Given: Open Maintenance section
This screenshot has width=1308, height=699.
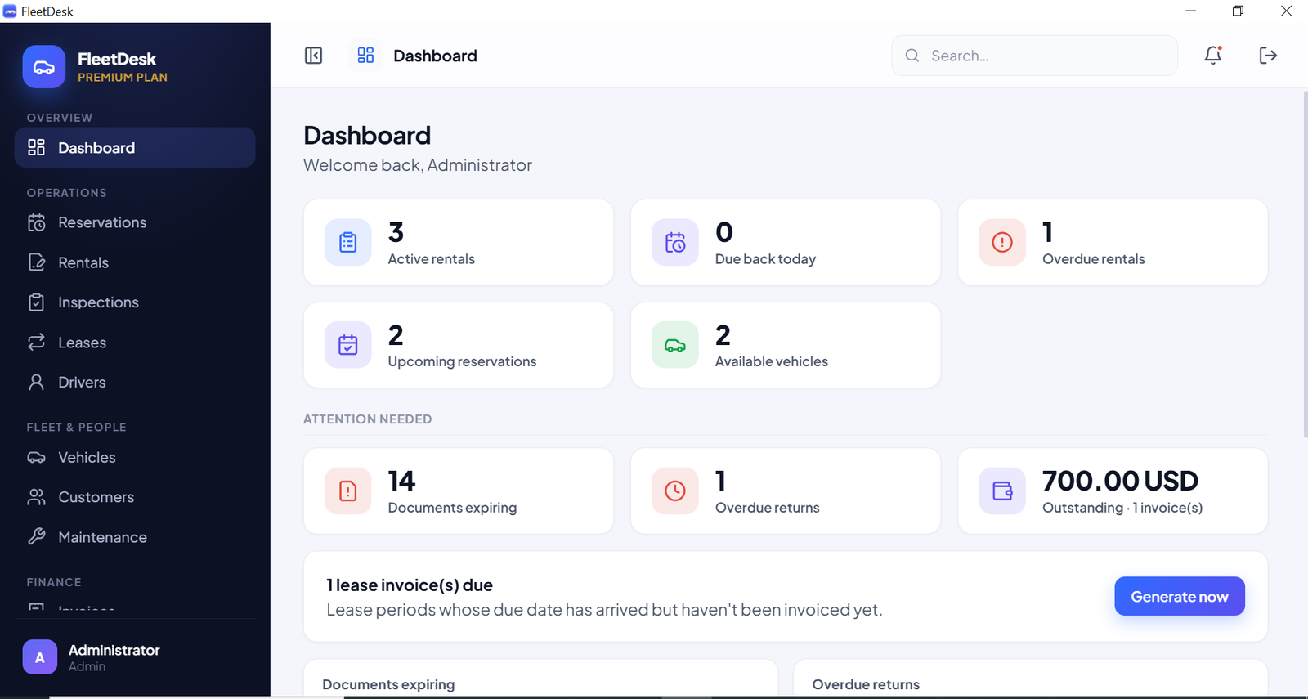Looking at the screenshot, I should (x=135, y=536).
